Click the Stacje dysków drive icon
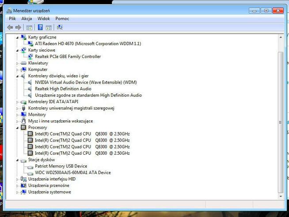Image resolution: width=289 pixels, height=217 pixels. click(x=23, y=160)
